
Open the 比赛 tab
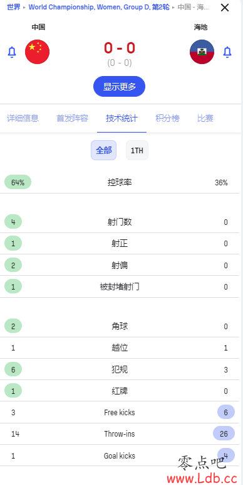click(205, 118)
